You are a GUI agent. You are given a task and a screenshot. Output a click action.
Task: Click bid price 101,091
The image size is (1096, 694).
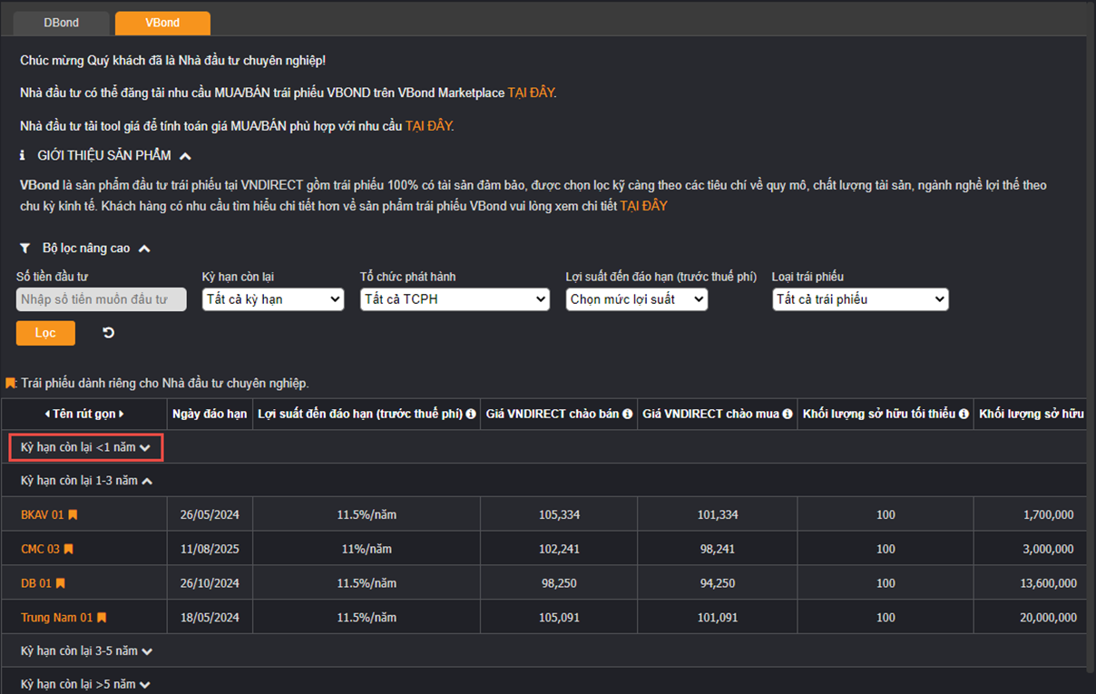pos(718,618)
